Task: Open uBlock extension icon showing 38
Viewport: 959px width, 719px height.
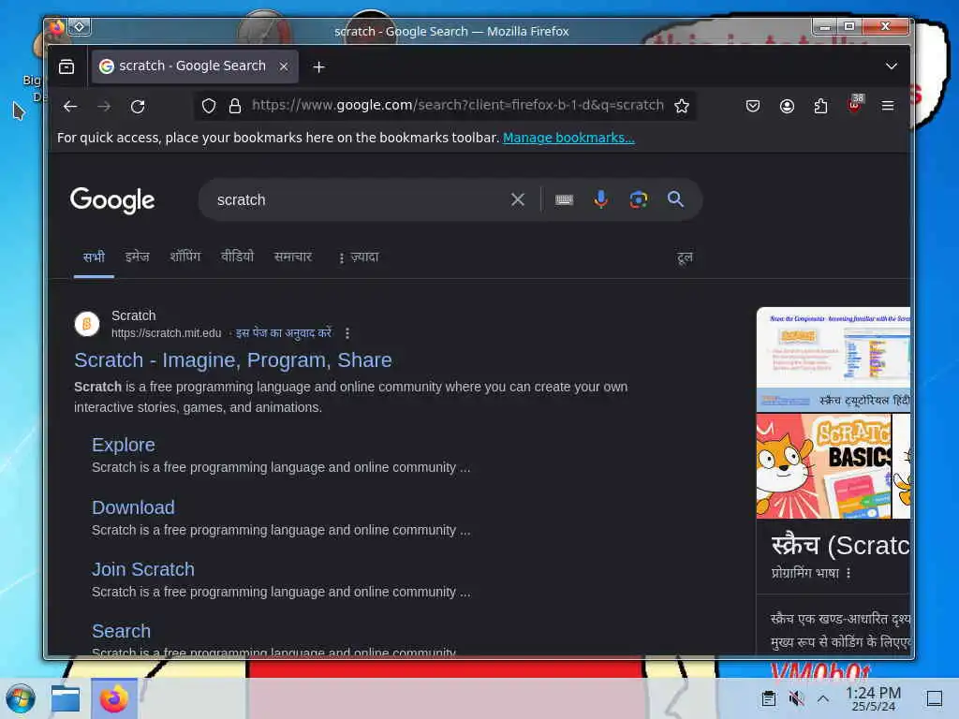Action: click(x=854, y=105)
